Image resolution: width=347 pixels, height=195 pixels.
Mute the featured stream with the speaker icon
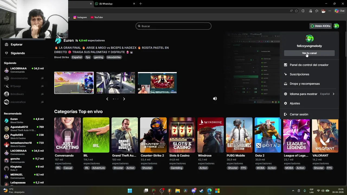[x=215, y=99]
